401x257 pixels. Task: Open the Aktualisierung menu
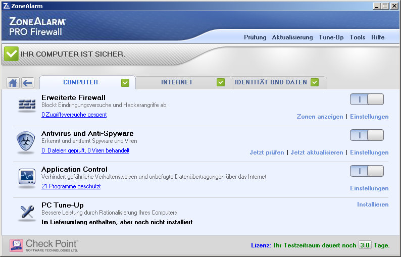pyautogui.click(x=292, y=37)
